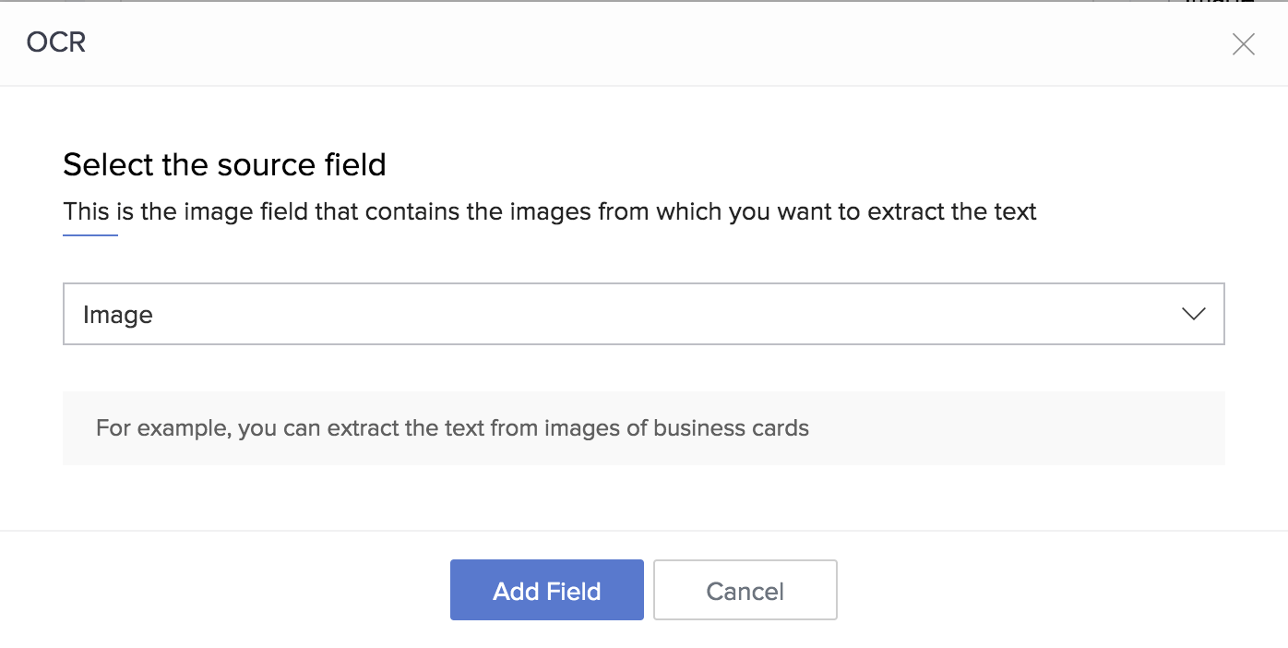Select the OCR dialog title
The height and width of the screenshot is (648, 1288).
56,42
